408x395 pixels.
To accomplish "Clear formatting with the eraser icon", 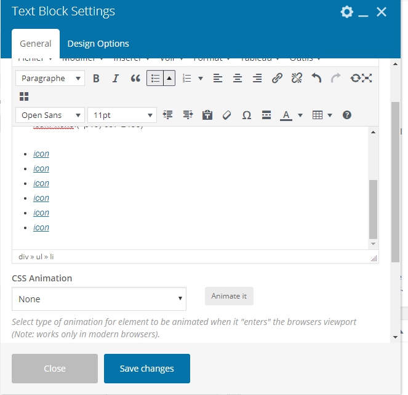I will [x=227, y=115].
